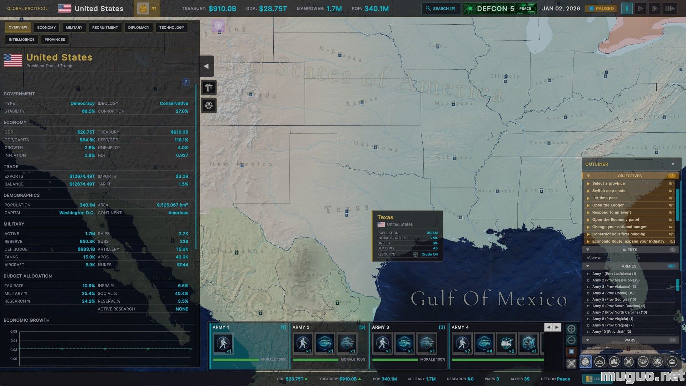
Task: Click the #1 rank emblem badge
Action: point(147,9)
